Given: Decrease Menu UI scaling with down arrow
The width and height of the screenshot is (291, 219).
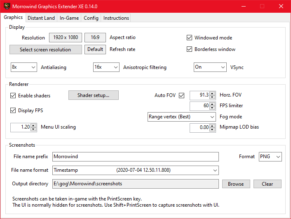Looking at the screenshot, I should pos(33,129).
